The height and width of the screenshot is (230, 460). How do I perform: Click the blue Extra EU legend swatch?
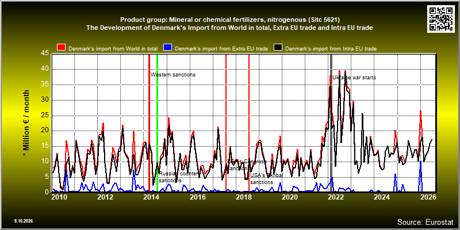pos(167,48)
